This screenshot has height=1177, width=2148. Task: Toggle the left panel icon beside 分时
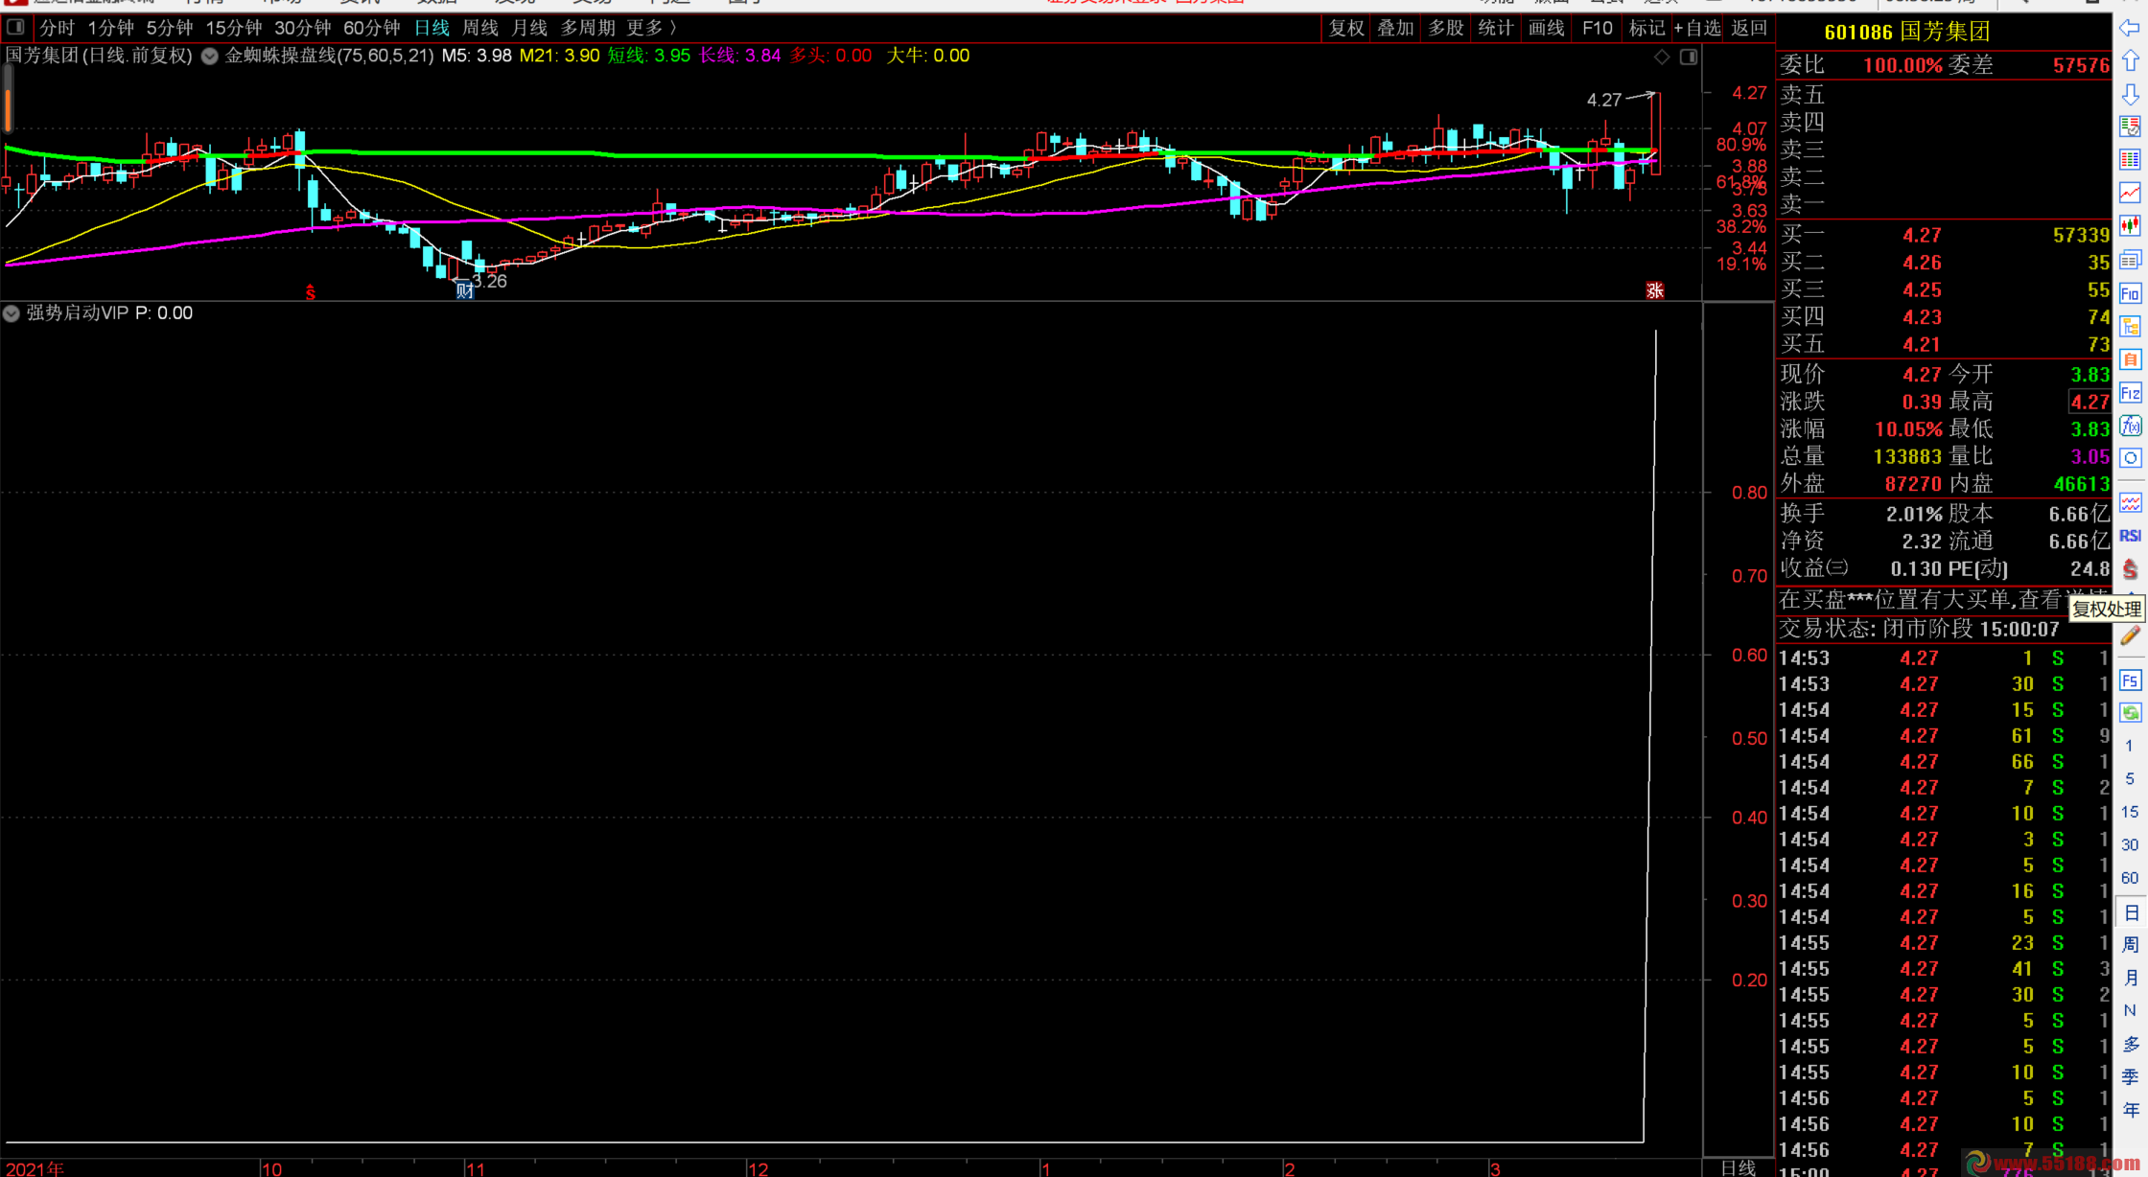click(x=15, y=28)
